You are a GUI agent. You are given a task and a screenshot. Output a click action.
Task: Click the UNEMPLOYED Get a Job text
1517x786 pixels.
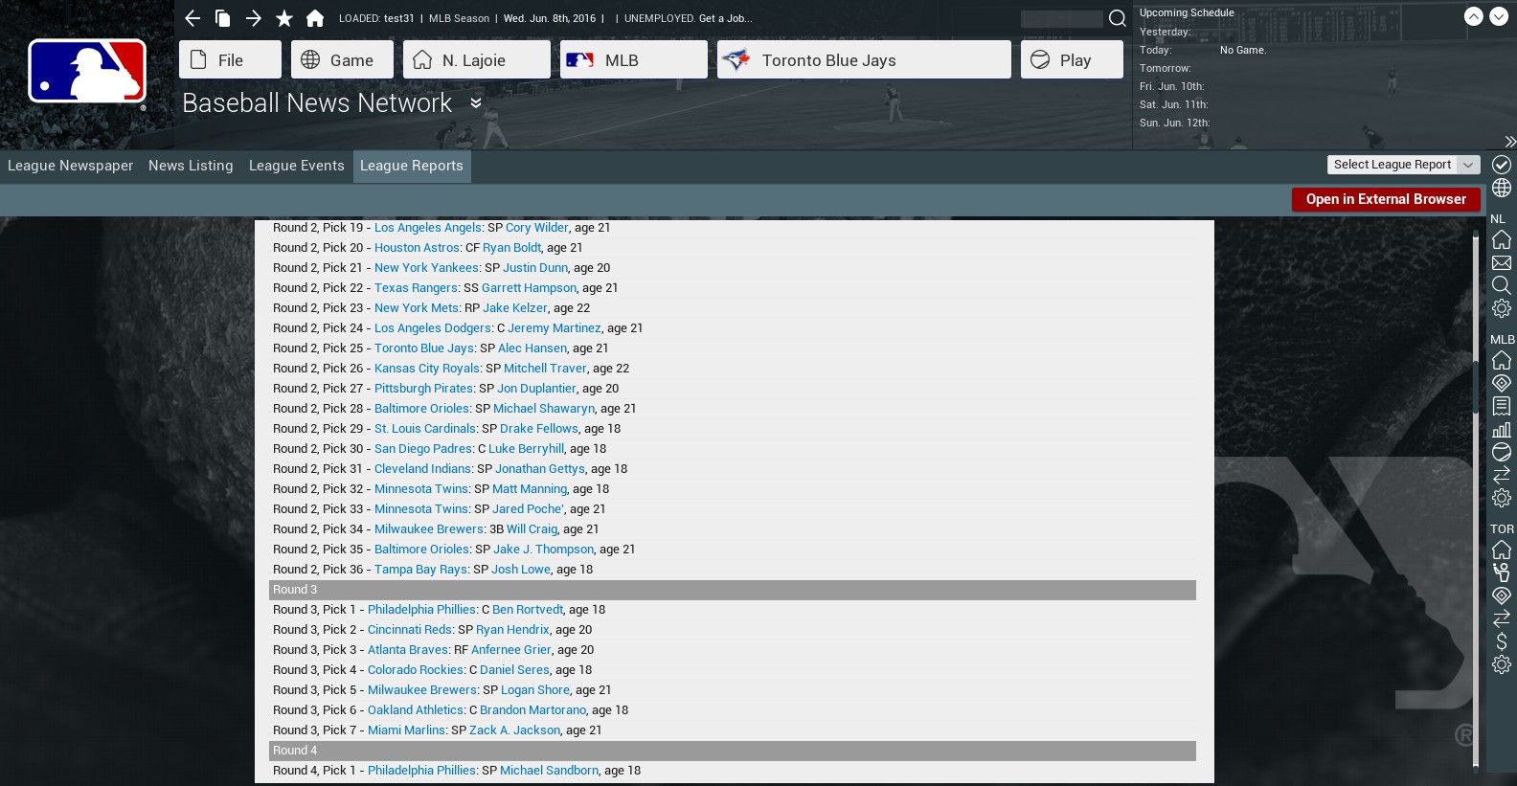click(689, 18)
